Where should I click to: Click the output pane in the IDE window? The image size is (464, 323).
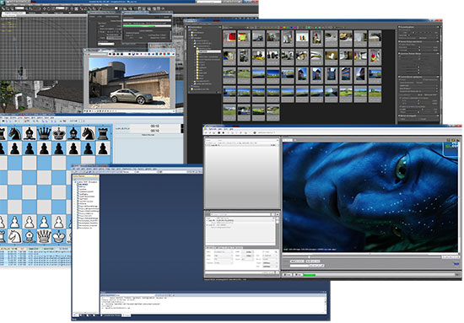pos(213,304)
